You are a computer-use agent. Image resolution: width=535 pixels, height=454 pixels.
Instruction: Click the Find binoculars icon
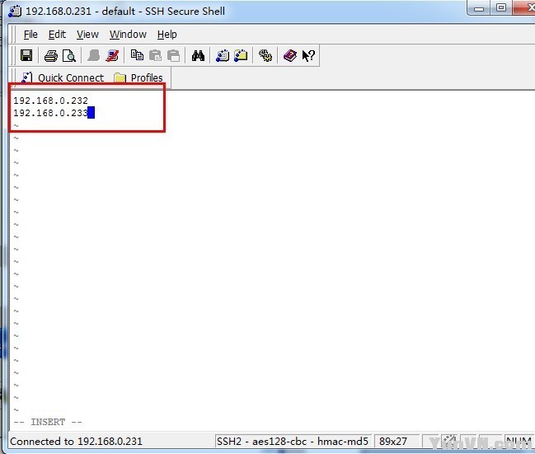tap(198, 55)
